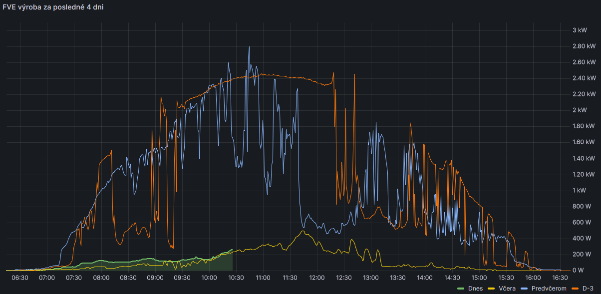Click the 10:30 label on the time axis
This screenshot has height=294, width=601.
point(236,278)
